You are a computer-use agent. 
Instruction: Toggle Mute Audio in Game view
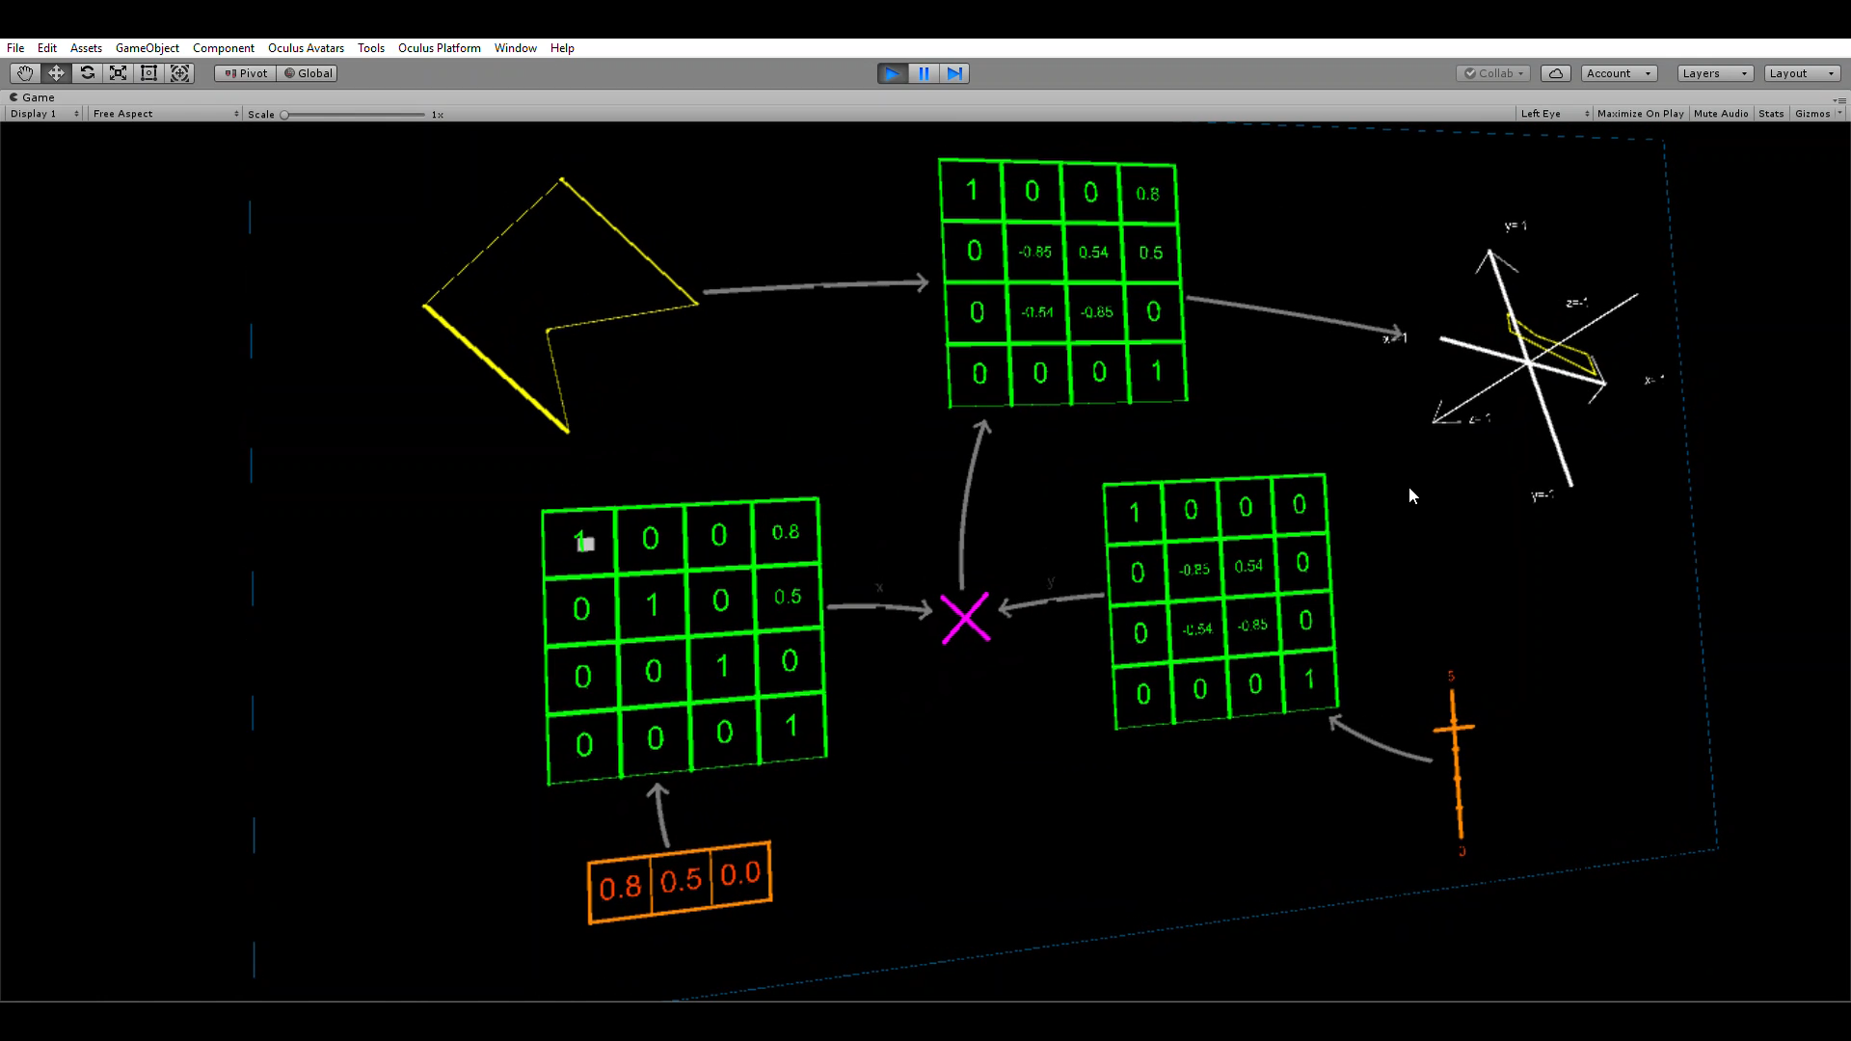(1720, 114)
